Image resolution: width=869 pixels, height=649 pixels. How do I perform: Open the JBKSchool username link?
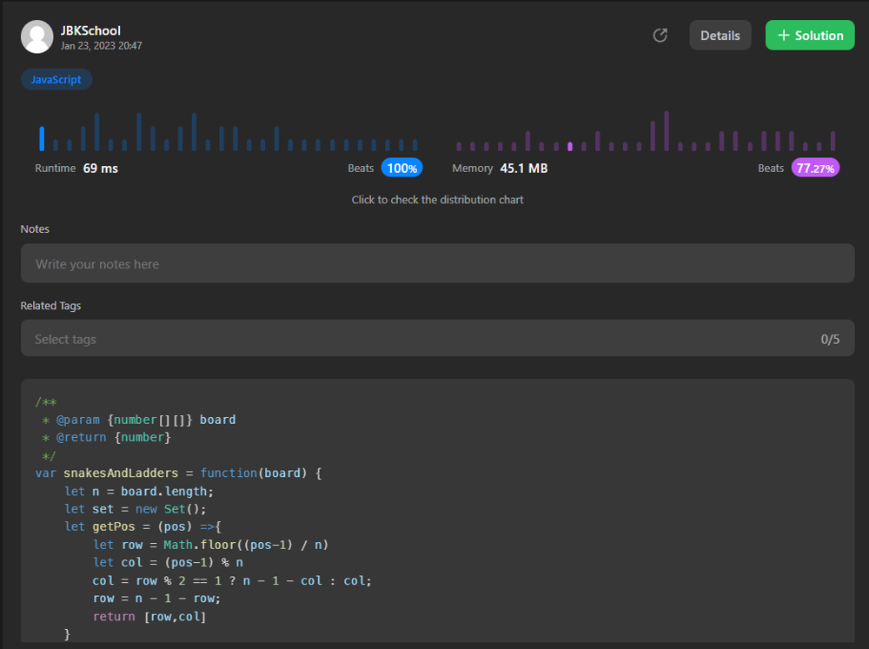(90, 30)
